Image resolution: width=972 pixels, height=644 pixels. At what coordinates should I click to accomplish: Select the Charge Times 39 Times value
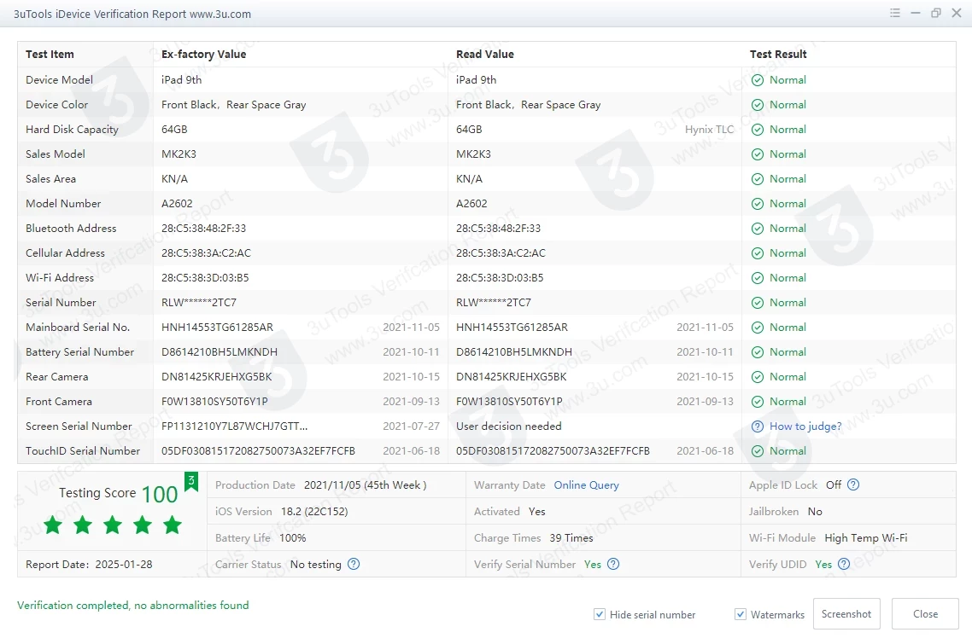pos(571,538)
